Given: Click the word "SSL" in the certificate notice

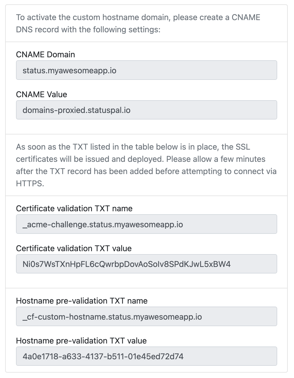Looking at the screenshot, I should click(x=243, y=147).
